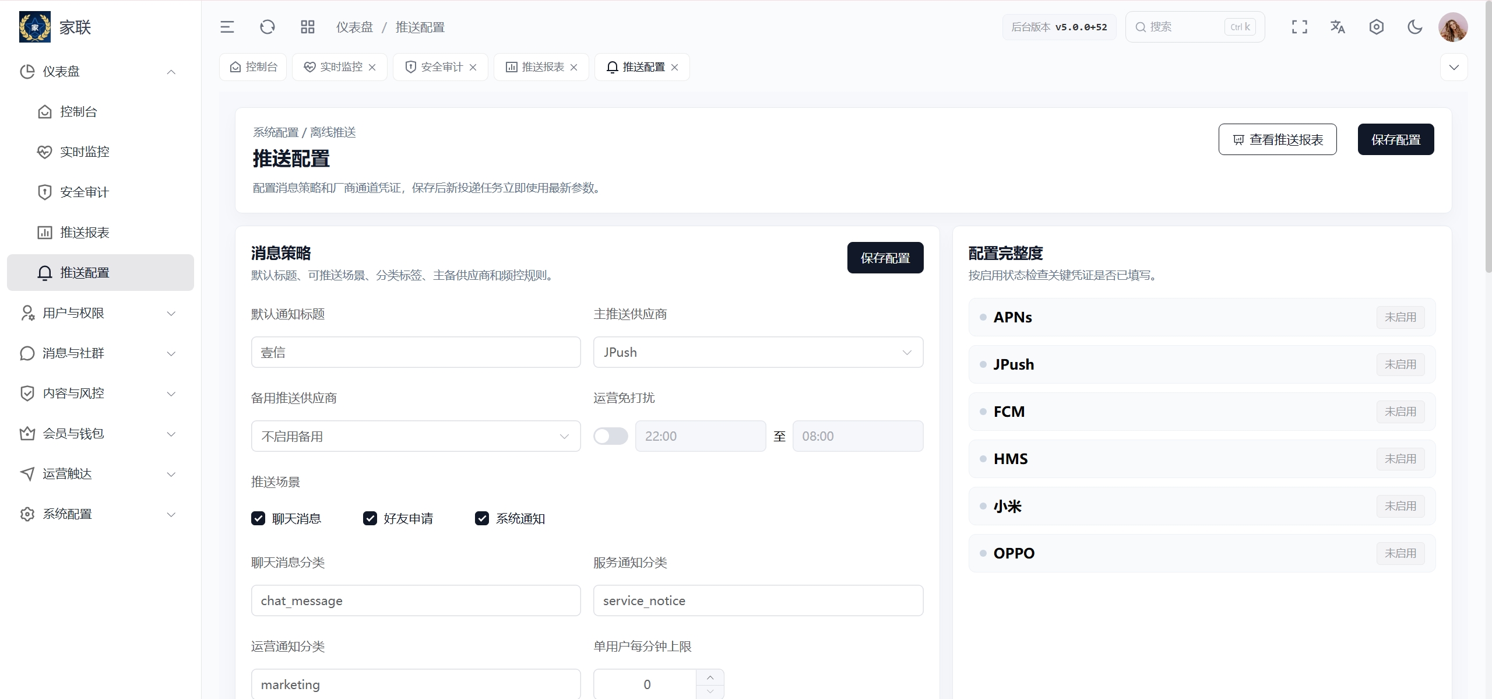Click the heartbeat icon beside sidebar 实时监控
The width and height of the screenshot is (1492, 699).
[x=45, y=152]
